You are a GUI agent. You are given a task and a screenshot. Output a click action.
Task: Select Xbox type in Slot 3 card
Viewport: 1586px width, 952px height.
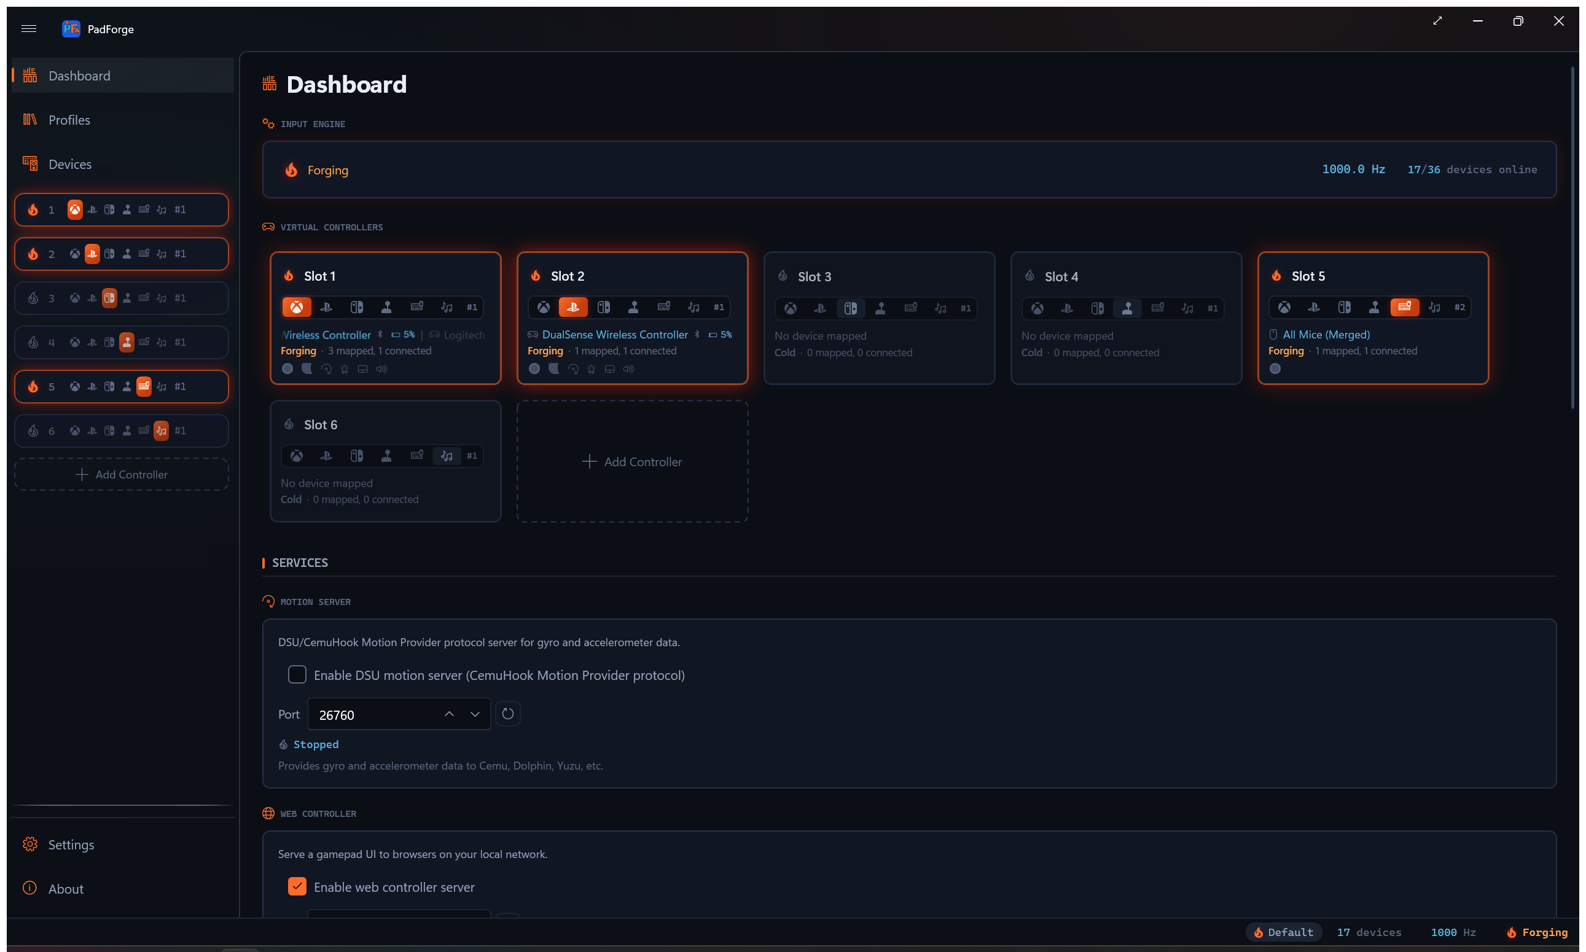[791, 308]
